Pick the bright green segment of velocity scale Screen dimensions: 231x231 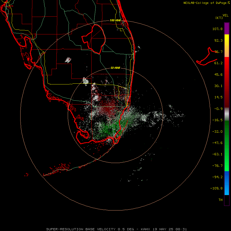tap(227, 146)
